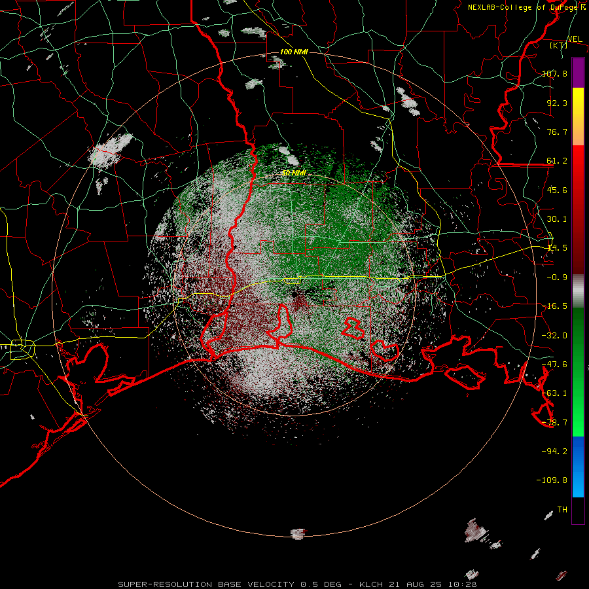Select the -16.5 scale value

tap(554, 306)
